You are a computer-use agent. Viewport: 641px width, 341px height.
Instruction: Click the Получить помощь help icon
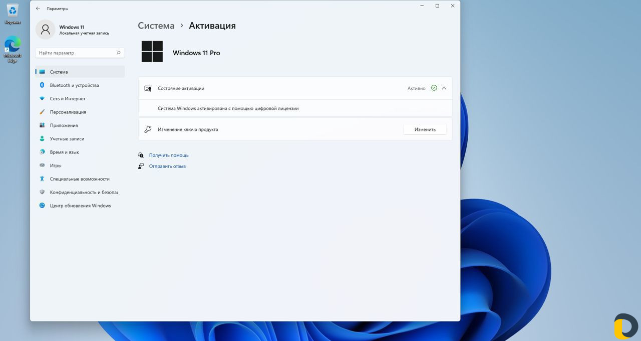(141, 155)
